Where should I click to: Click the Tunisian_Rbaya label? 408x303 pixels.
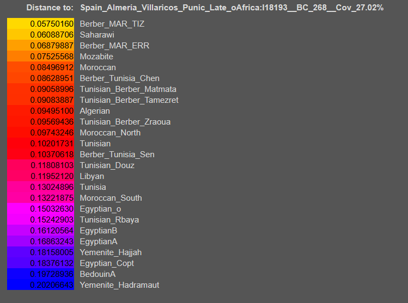[x=109, y=220]
